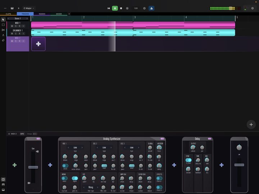Image resolution: width=259 pixels, height=194 pixels.
Task: Toggle the OSC 1 unison switch
Action: tap(65, 166)
